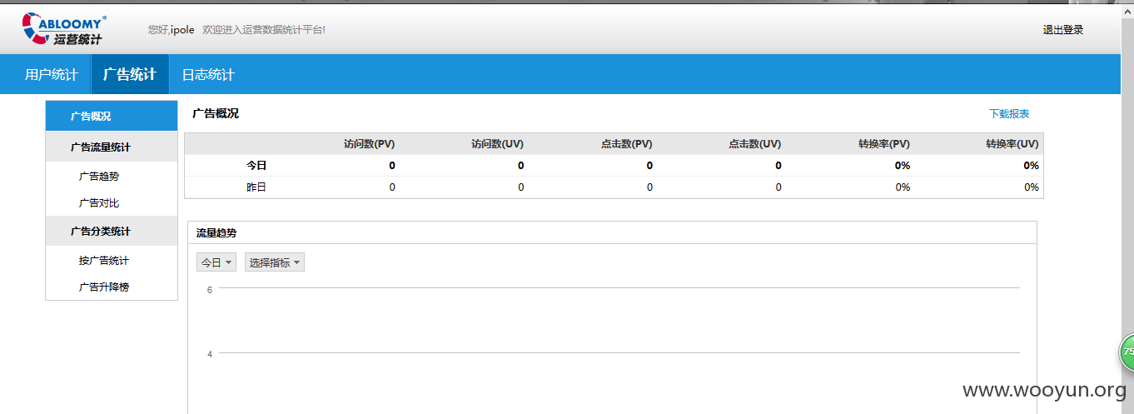Viewport: 1134px width, 414px height.
Task: Click the 访问数(UV) column header
Action: coord(497,144)
